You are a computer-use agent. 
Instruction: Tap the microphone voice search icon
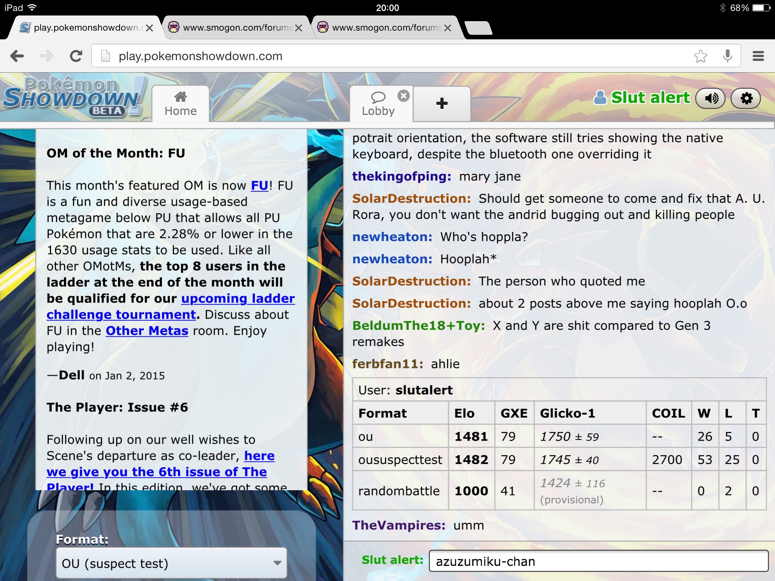pos(727,56)
